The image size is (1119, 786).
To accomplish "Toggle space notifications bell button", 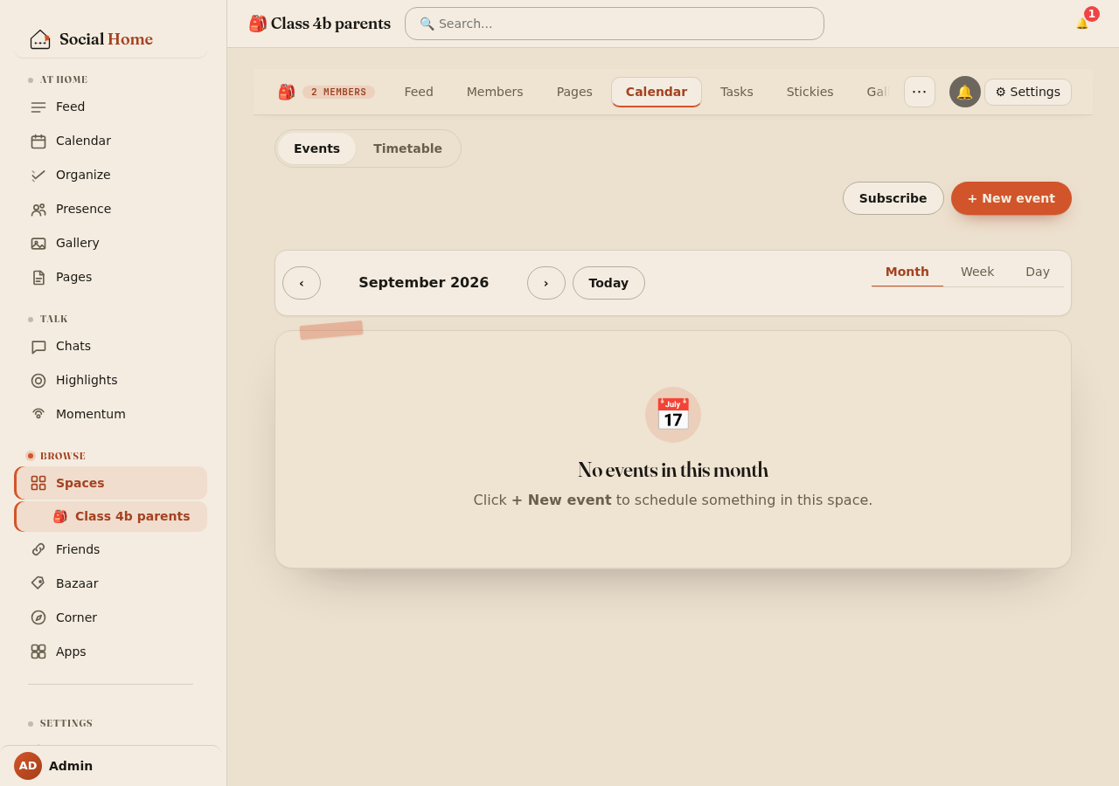I will pyautogui.click(x=965, y=92).
